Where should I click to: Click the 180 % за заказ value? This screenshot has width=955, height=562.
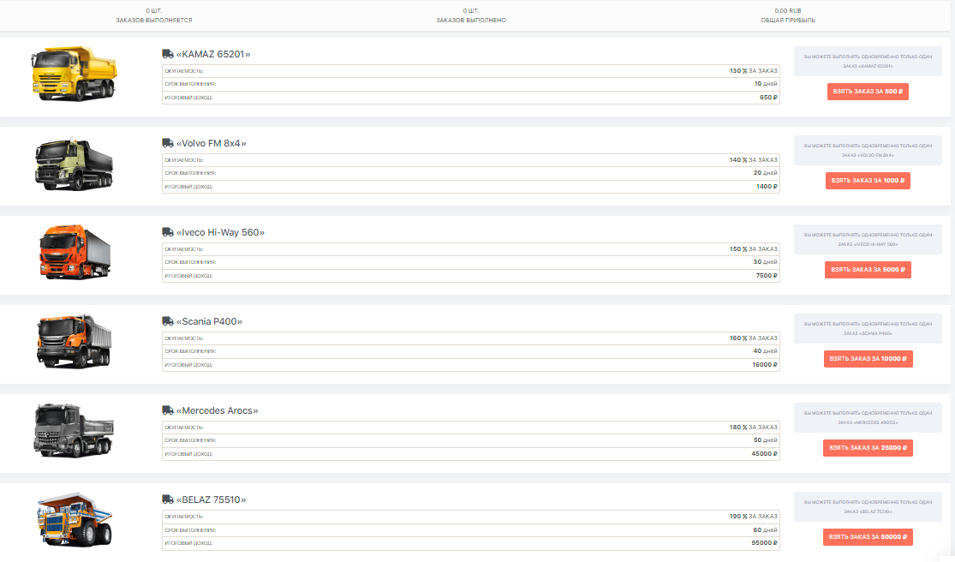[754, 427]
